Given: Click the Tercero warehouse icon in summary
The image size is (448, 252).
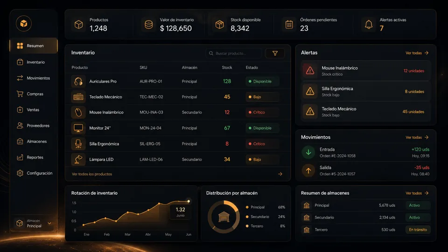Looking at the screenshot, I should [306, 230].
